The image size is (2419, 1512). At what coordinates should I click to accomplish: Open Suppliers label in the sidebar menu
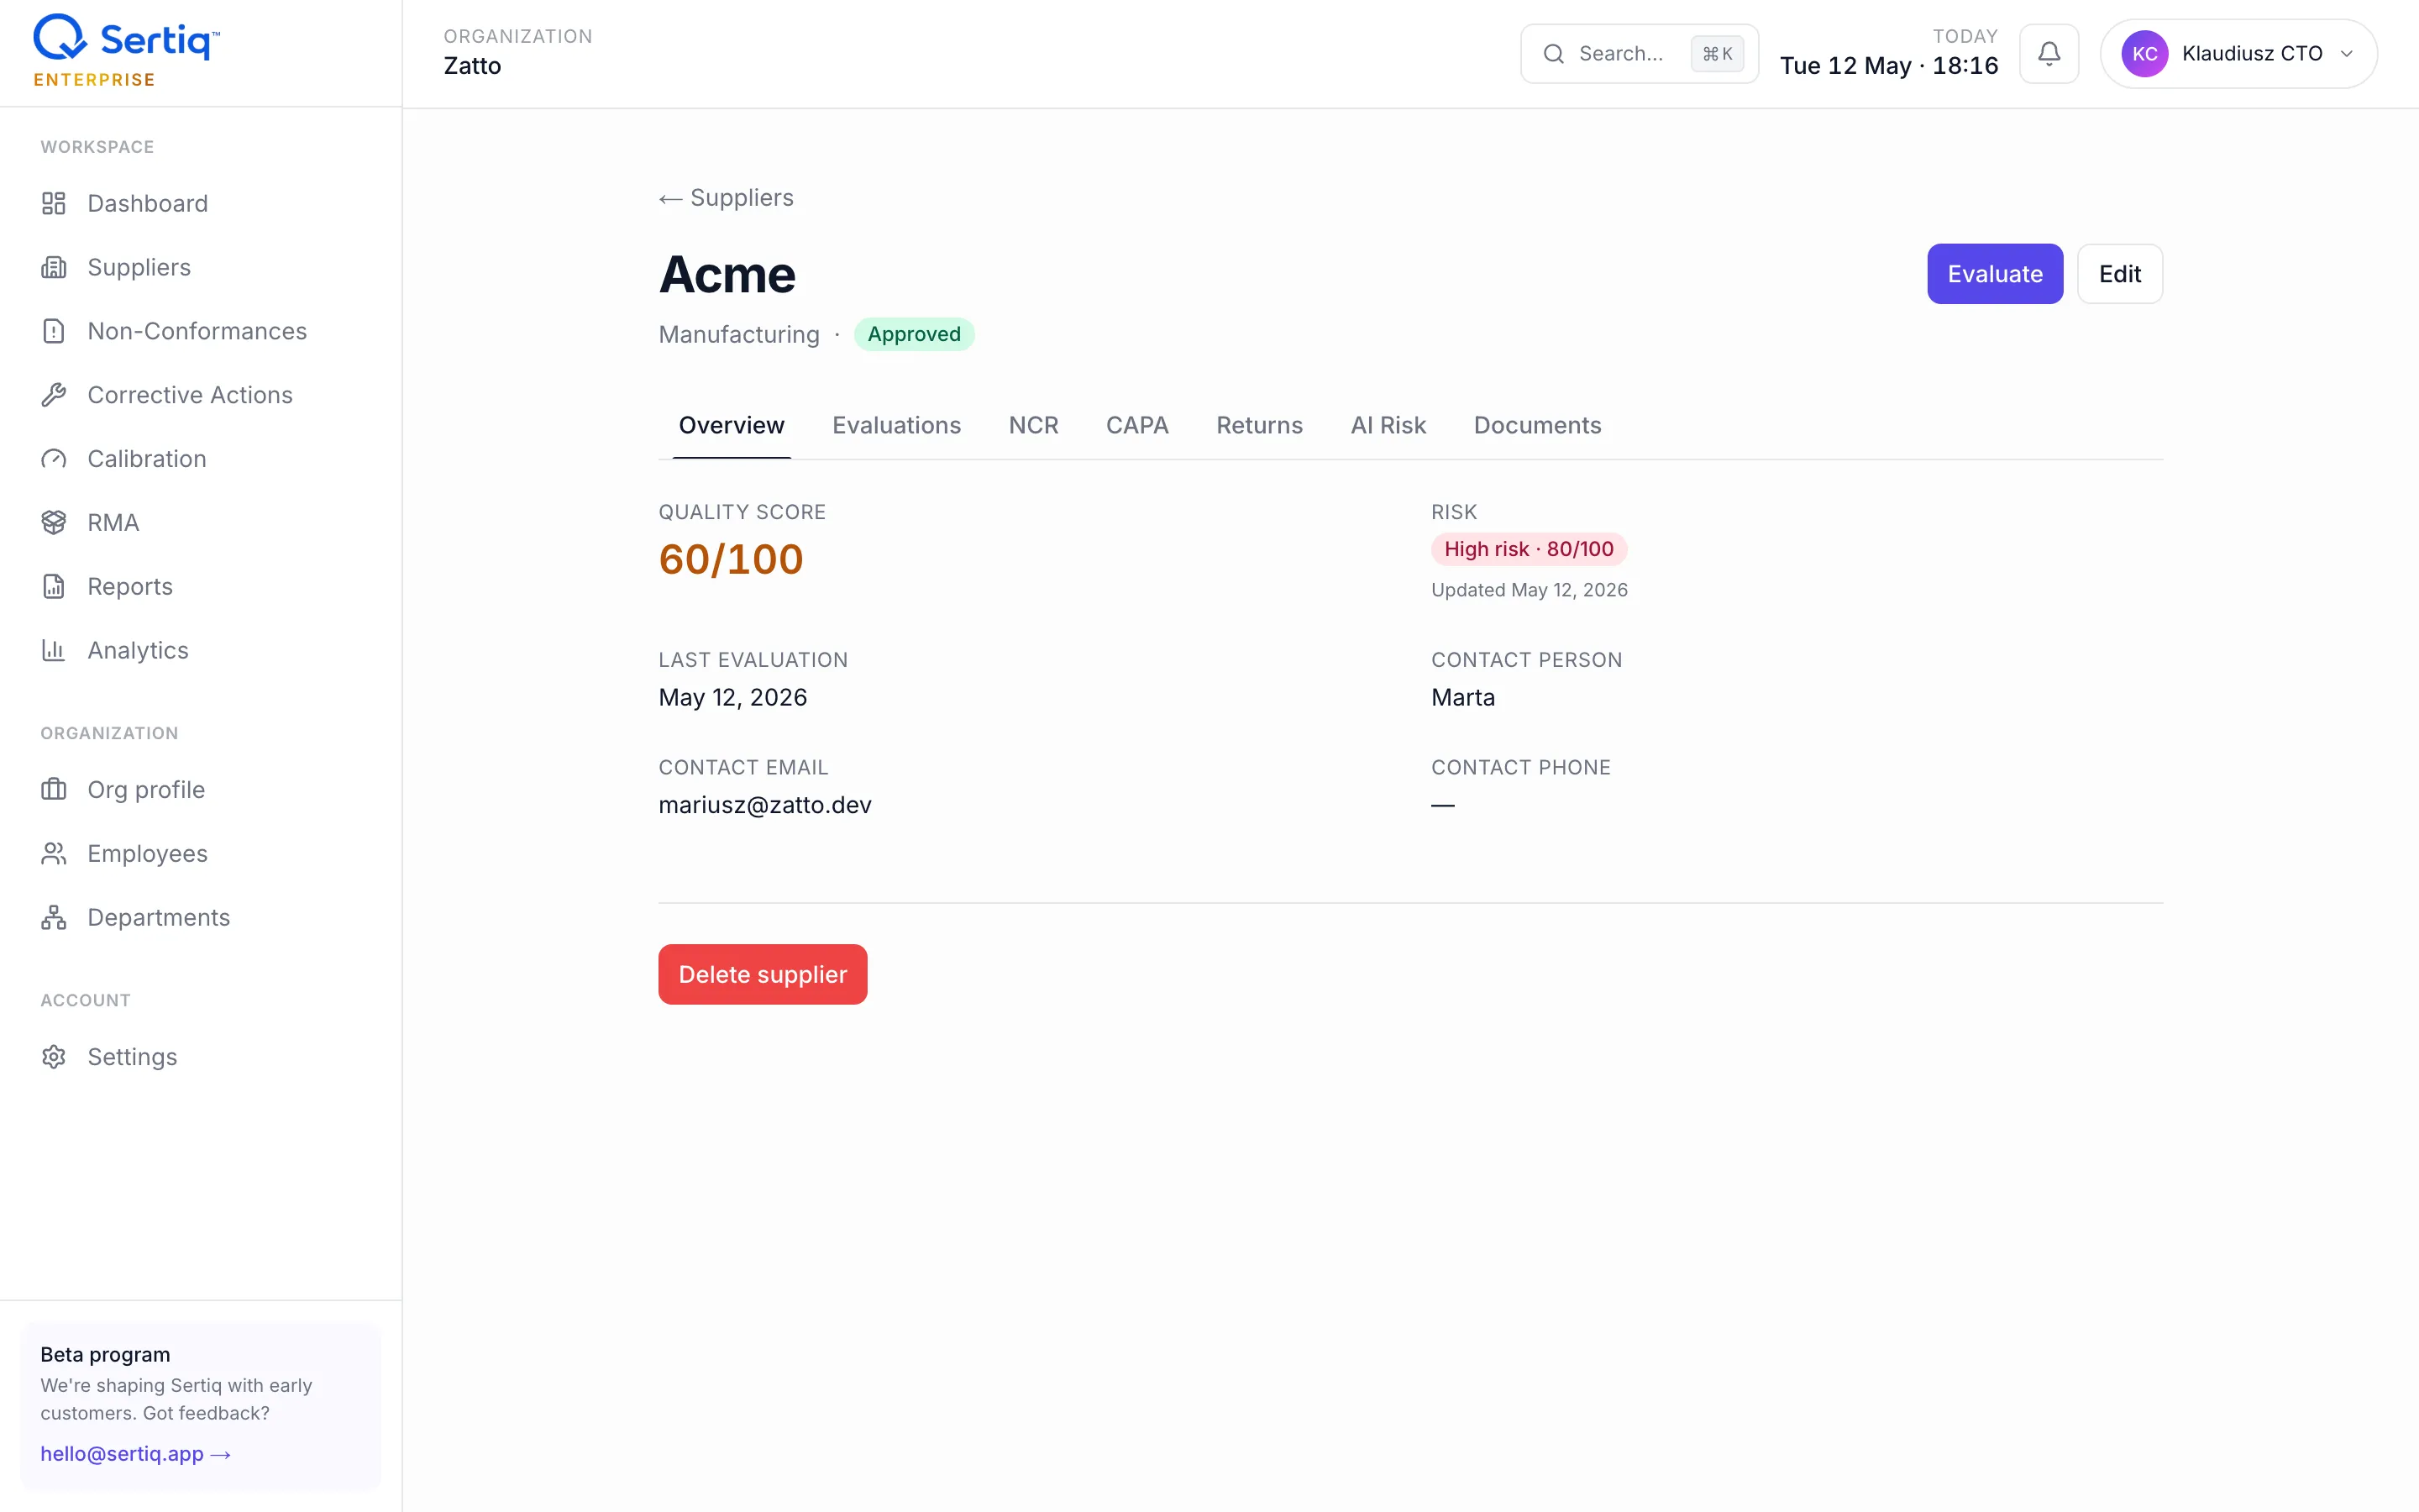pos(139,267)
